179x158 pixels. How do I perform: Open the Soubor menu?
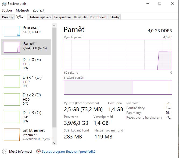click(7, 10)
